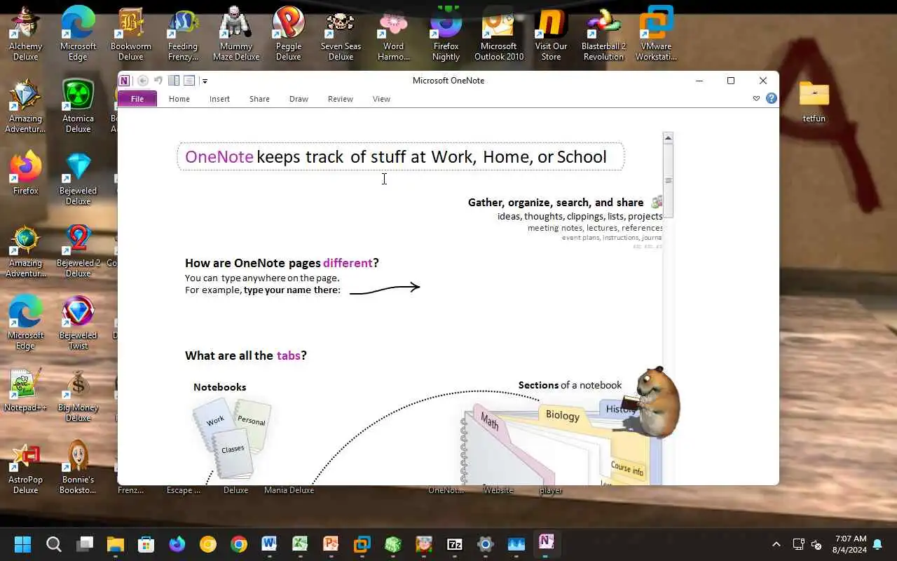Viewport: 897px width, 561px height.
Task: Open the Customize Quick Access Toolbar dropdown
Action: 205,81
